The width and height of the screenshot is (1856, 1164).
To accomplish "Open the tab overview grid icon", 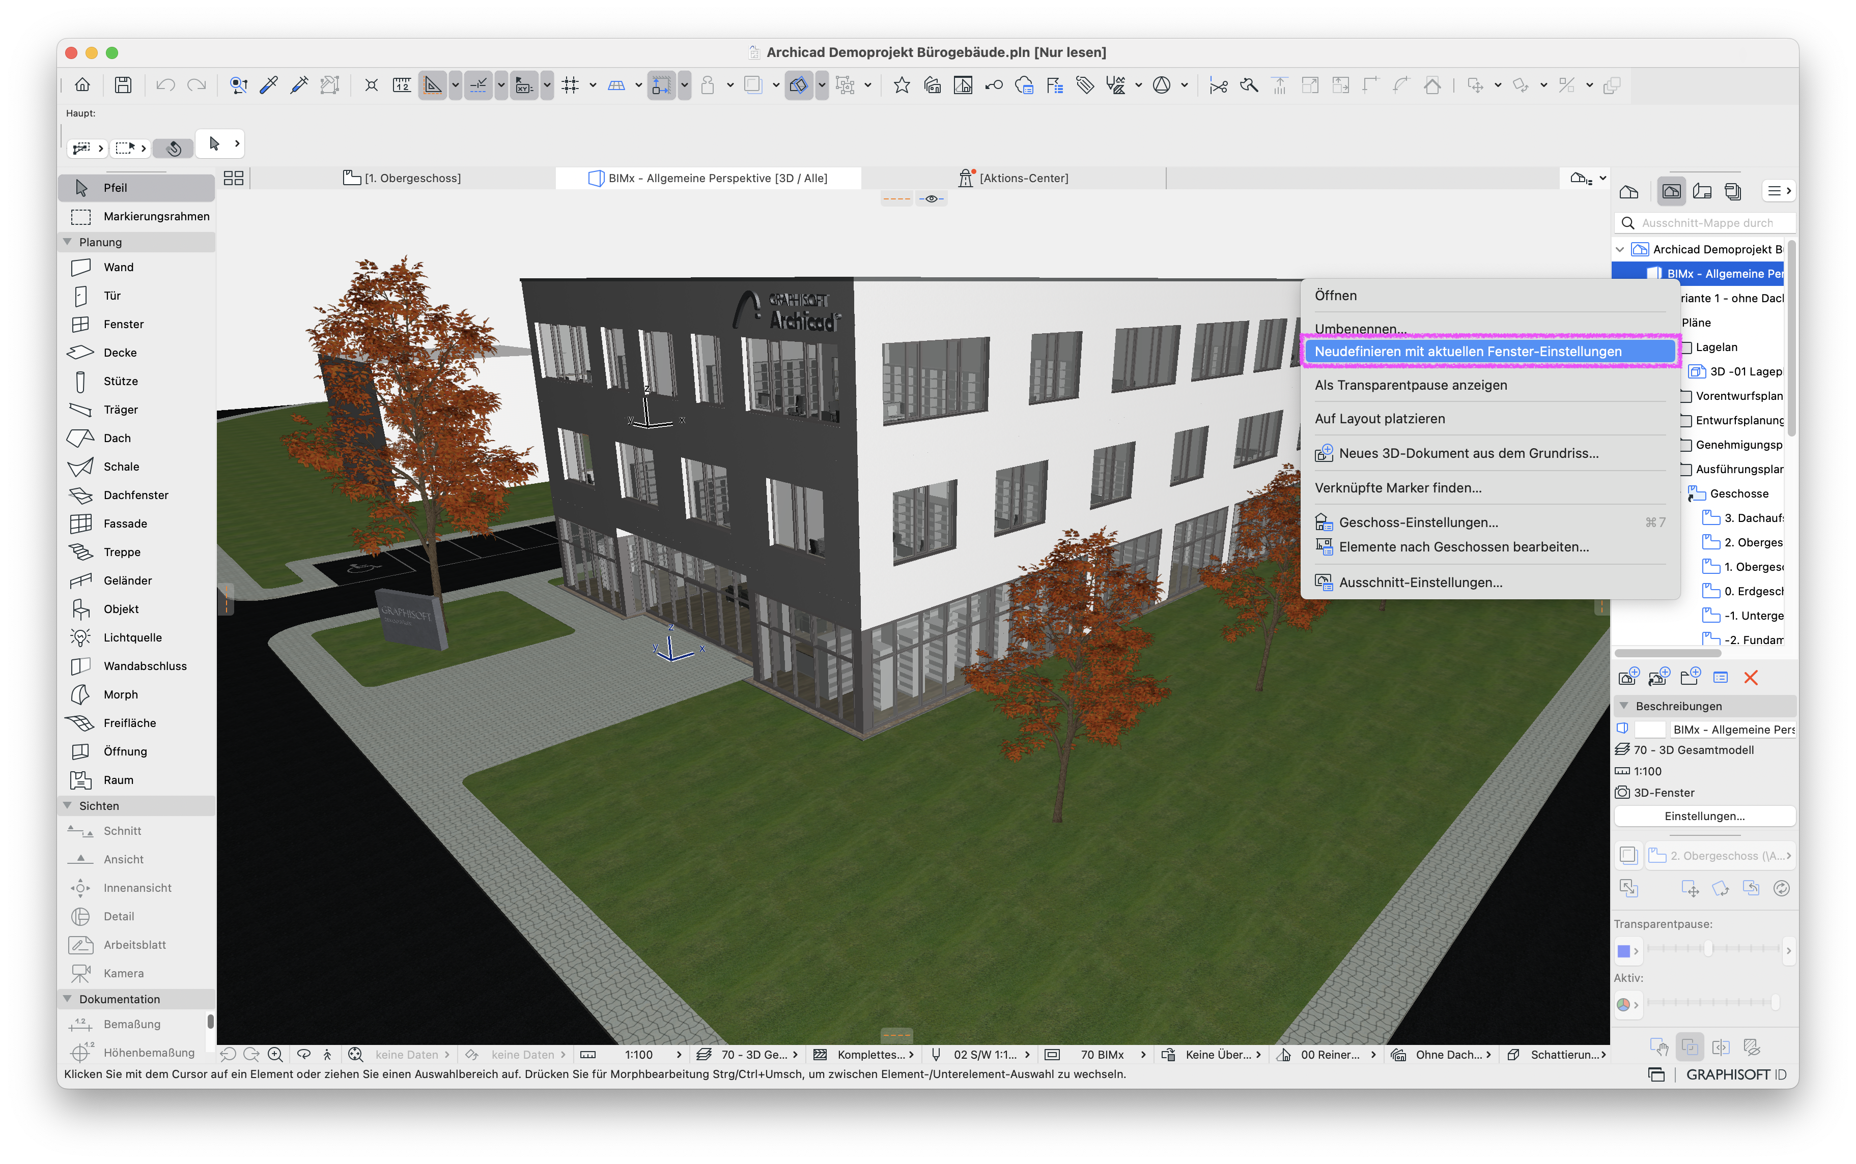I will click(x=233, y=178).
